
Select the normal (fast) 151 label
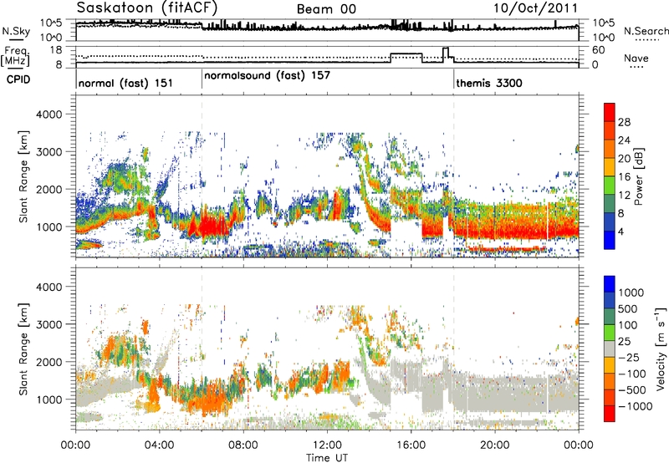click(126, 83)
